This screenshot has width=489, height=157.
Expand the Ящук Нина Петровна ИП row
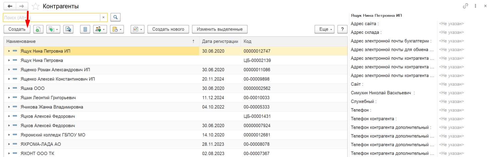(9, 51)
